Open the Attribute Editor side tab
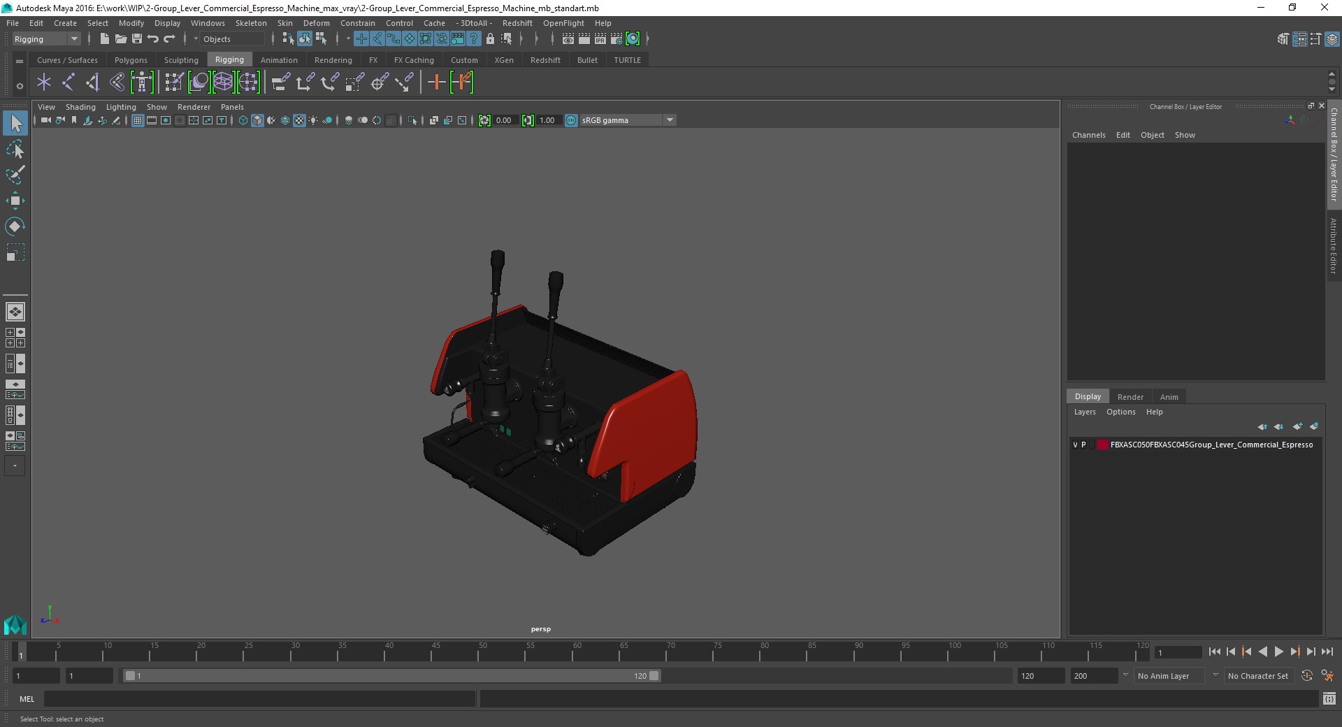The image size is (1342, 727). 1334,245
